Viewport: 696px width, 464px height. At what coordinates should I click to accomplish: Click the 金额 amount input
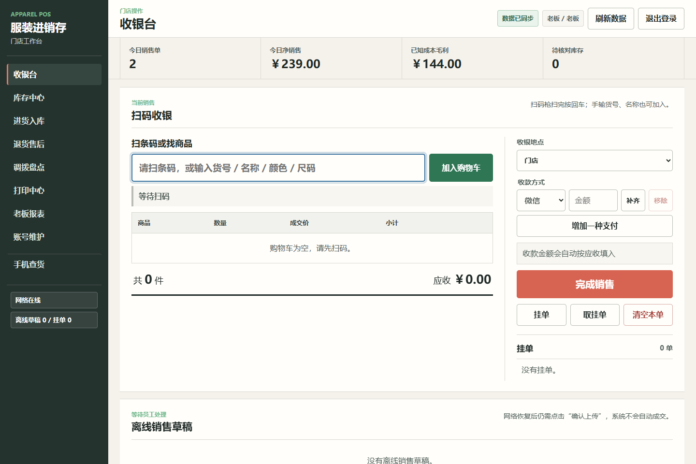click(x=593, y=200)
